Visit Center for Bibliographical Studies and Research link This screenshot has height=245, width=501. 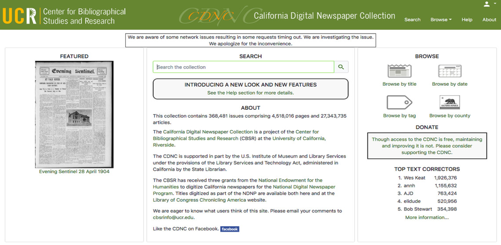tap(236, 135)
